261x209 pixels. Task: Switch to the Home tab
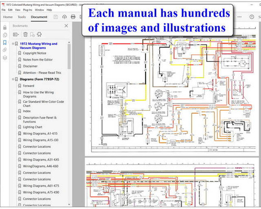pos(8,17)
